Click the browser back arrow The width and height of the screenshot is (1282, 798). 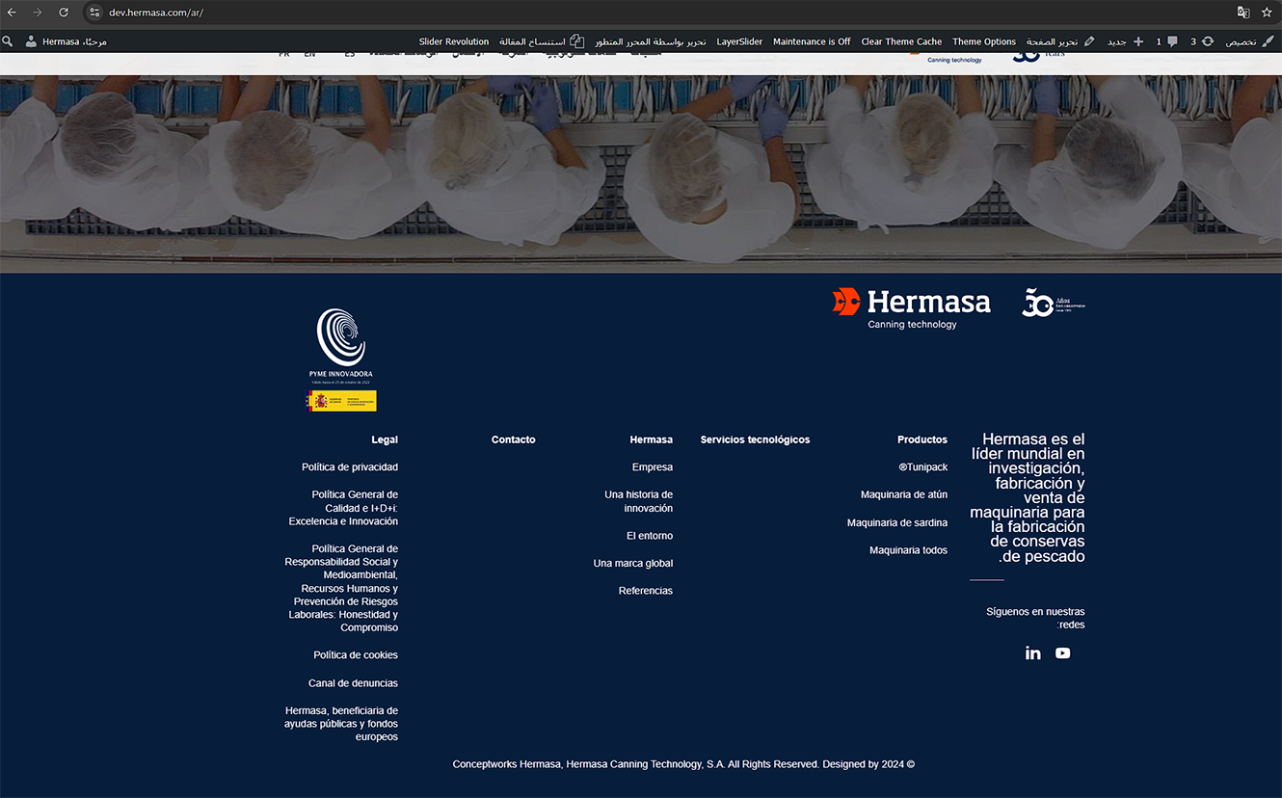pos(12,13)
